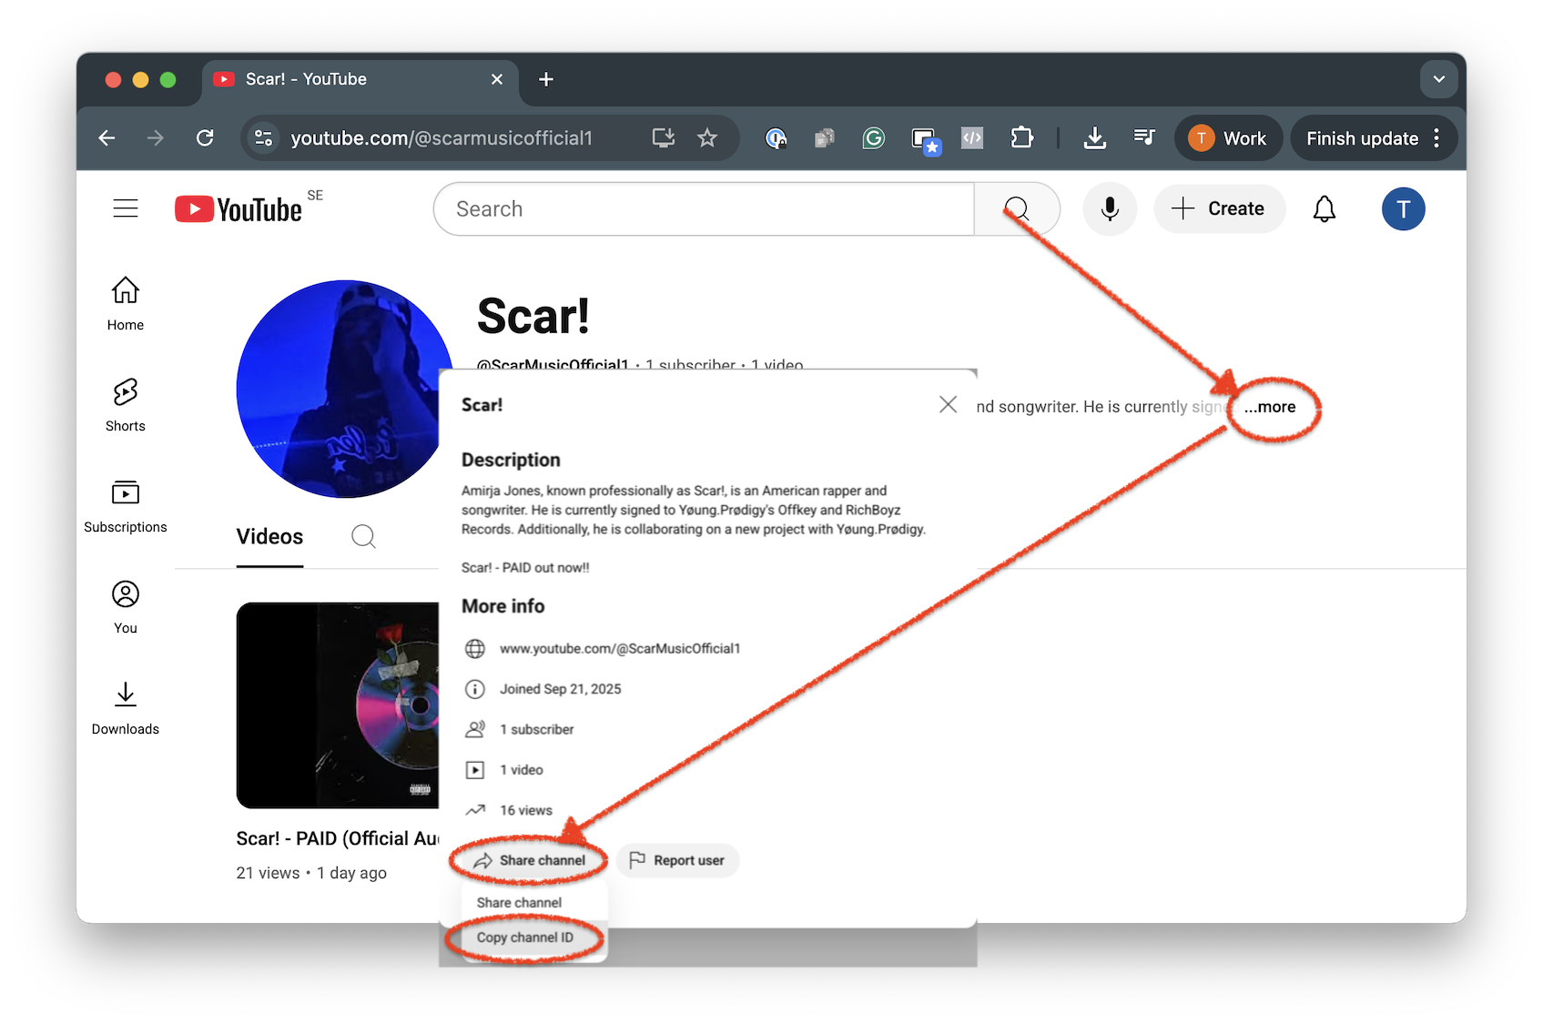Open the PAID video thumbnail

(x=338, y=705)
